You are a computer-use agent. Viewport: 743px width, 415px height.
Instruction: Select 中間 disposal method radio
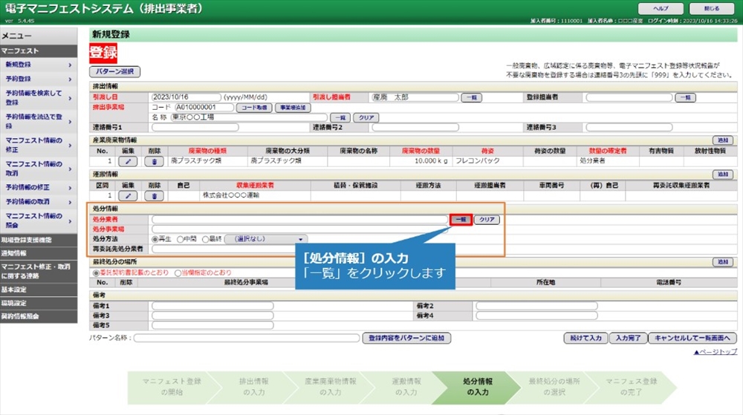coord(180,240)
